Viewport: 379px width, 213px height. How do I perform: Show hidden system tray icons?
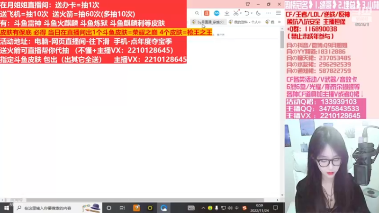coord(203,208)
